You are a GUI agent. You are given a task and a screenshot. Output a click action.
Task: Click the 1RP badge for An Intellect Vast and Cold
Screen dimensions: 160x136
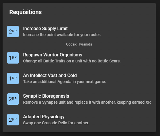pos(13,78)
